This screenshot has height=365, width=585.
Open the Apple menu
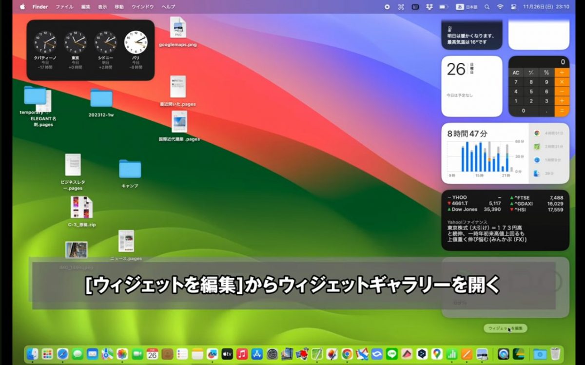[22, 7]
